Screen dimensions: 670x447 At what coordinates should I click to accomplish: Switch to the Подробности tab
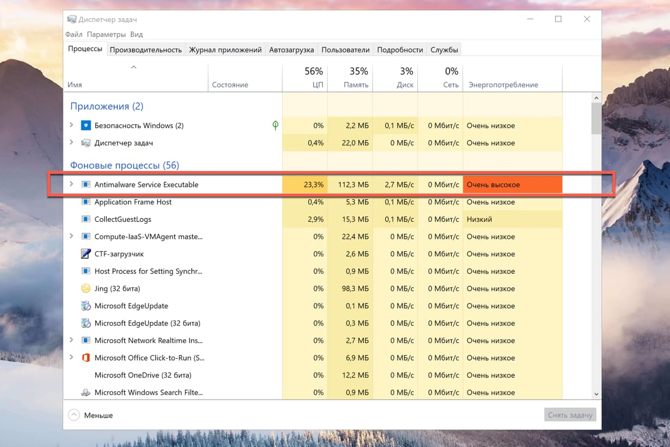400,50
